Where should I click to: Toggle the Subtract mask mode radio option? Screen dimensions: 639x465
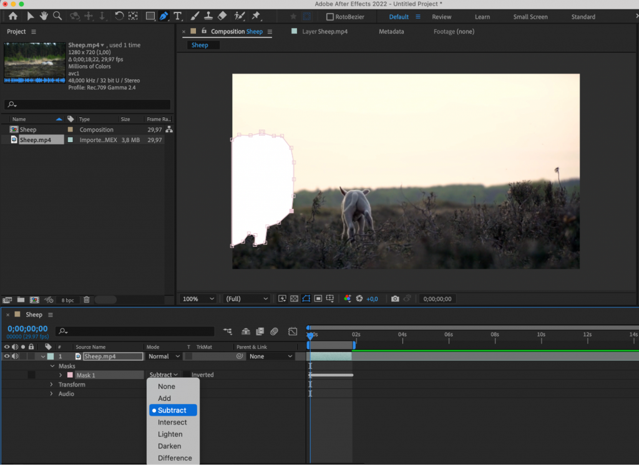173,410
